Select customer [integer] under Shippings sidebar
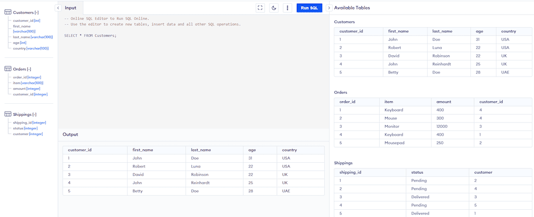The image size is (534, 217). coord(28,134)
